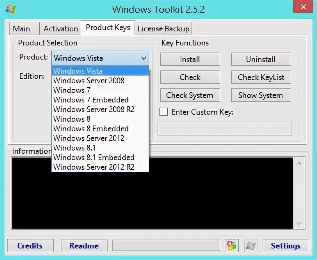Choose Windows Server 2012 option

click(x=100, y=138)
